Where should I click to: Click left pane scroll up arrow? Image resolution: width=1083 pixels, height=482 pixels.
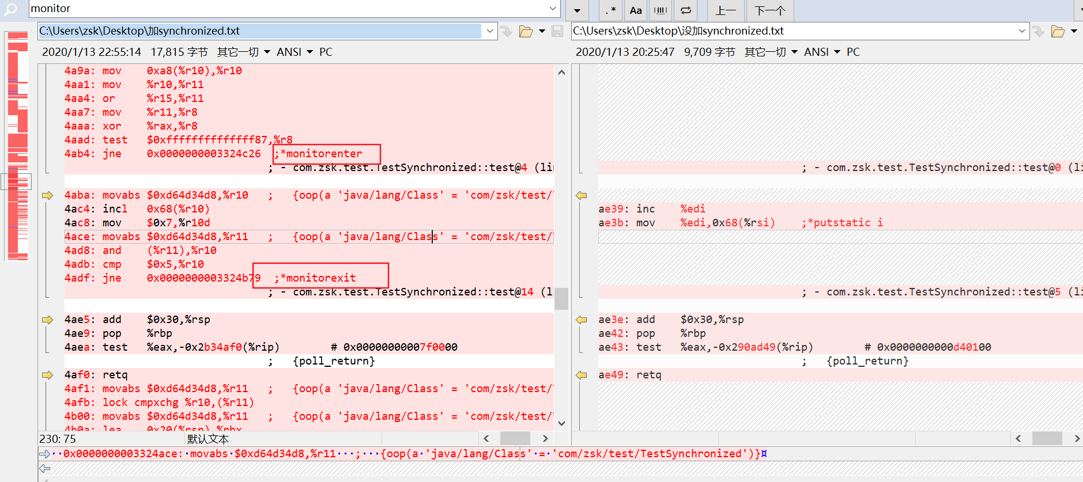pos(561,72)
